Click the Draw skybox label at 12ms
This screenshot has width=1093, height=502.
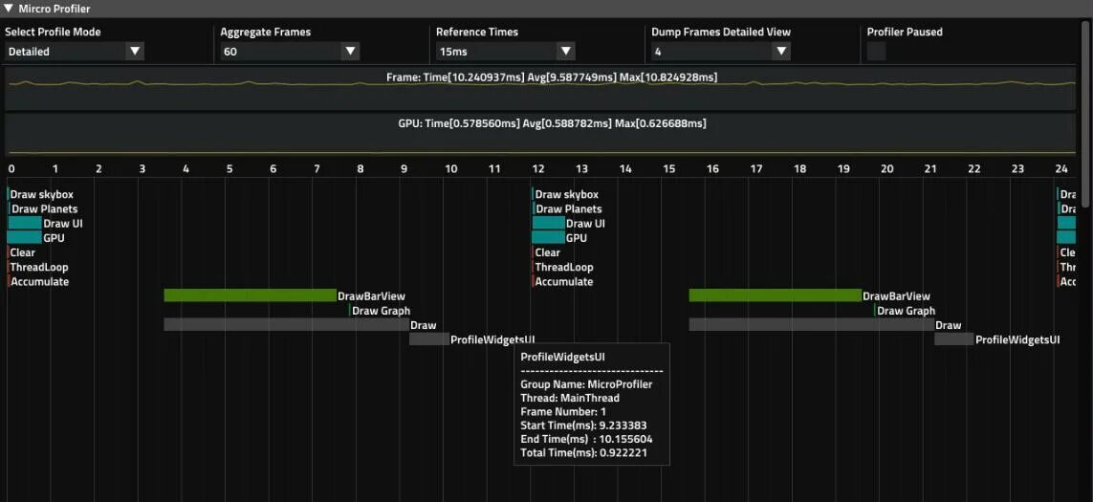click(567, 194)
